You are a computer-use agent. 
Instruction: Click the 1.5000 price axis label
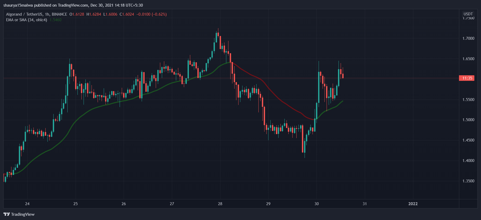click(468, 120)
